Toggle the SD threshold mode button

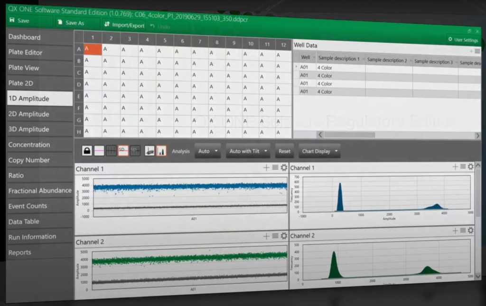123,151
